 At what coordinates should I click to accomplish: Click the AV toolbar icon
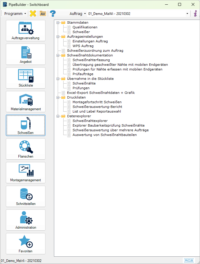coord(43,13)
